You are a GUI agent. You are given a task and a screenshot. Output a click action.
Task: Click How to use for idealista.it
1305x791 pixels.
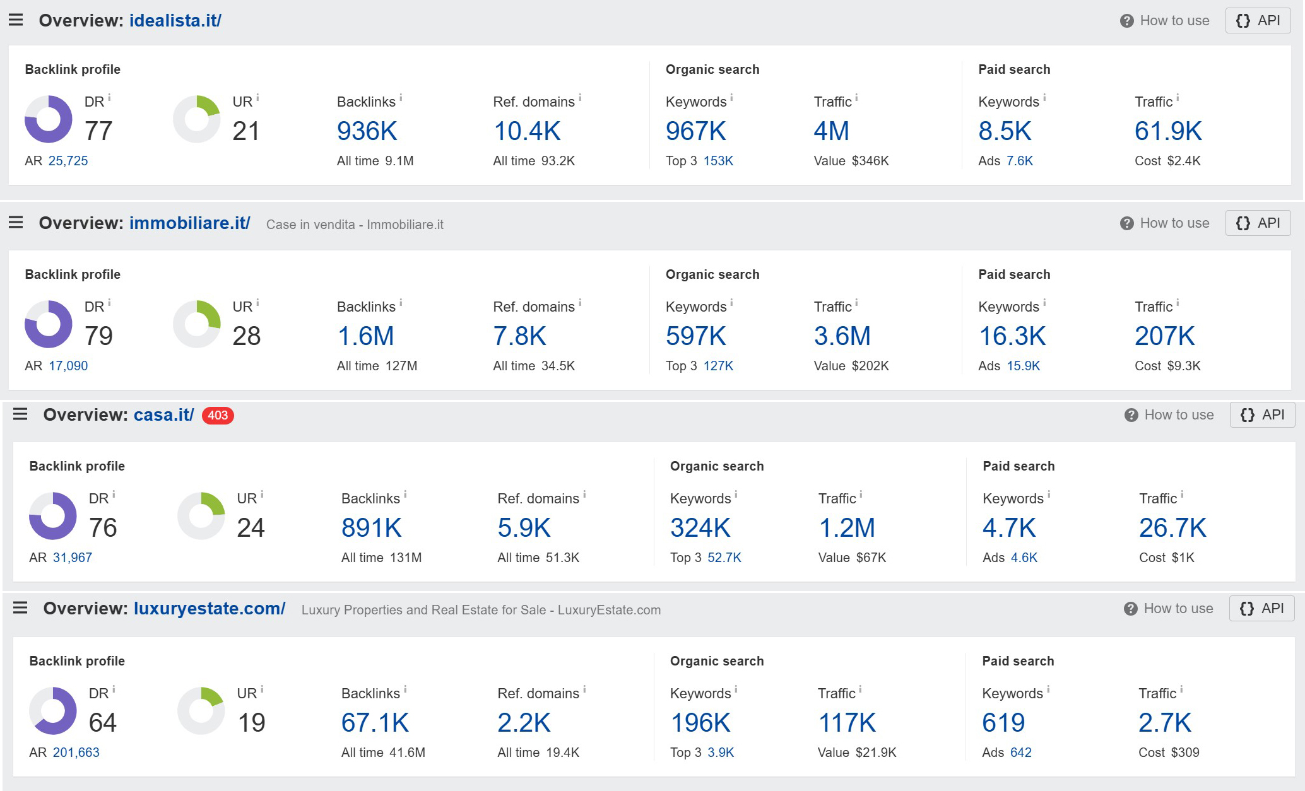pos(1165,21)
